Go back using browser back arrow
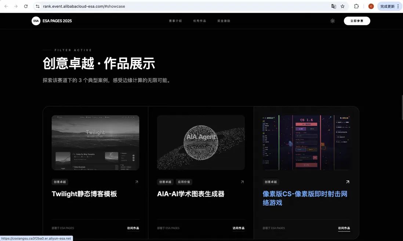Screen dimensions: 403x241 pos(6,7)
